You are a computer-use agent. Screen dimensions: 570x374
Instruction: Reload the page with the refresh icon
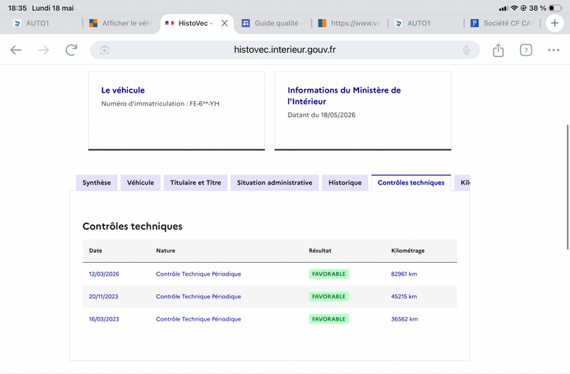pos(72,50)
